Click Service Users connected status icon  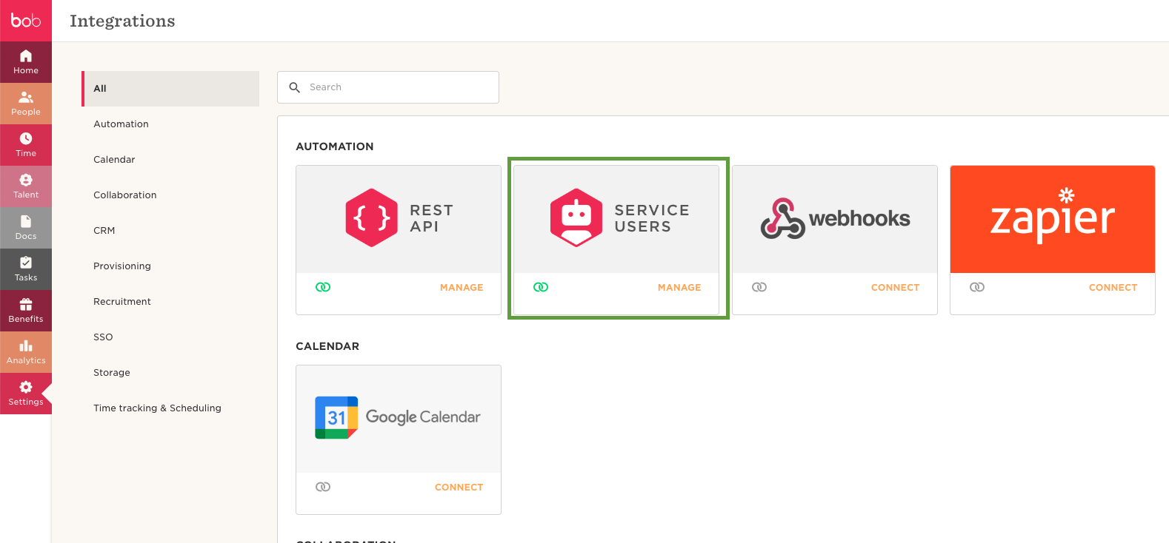coord(541,287)
